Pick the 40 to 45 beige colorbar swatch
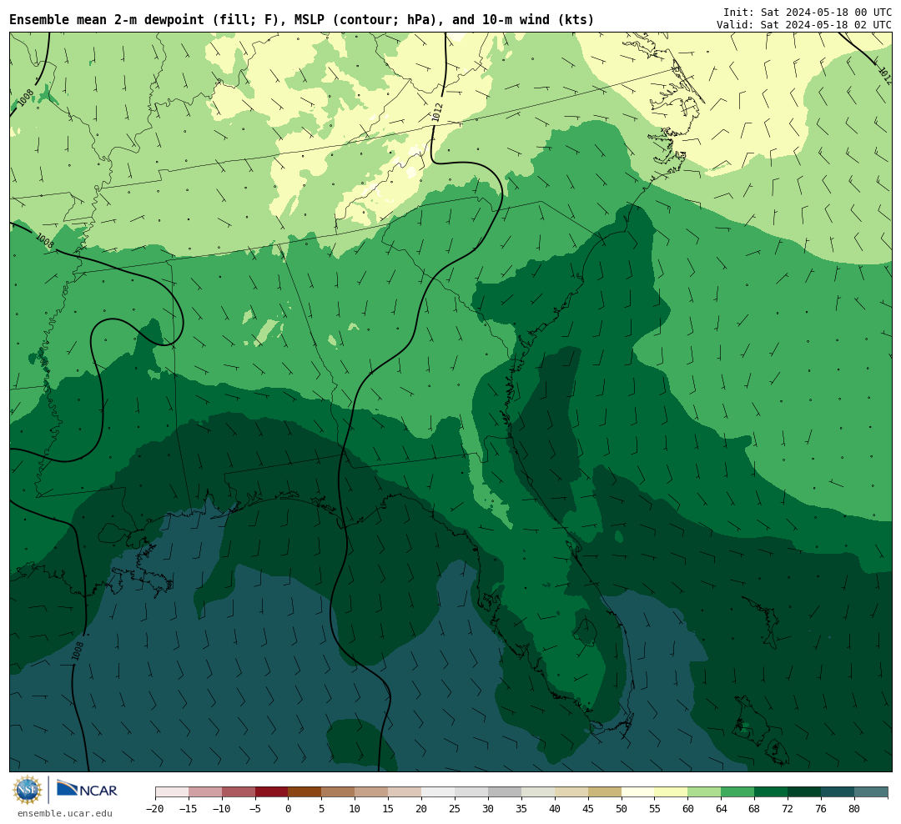The image size is (901, 824). click(571, 792)
